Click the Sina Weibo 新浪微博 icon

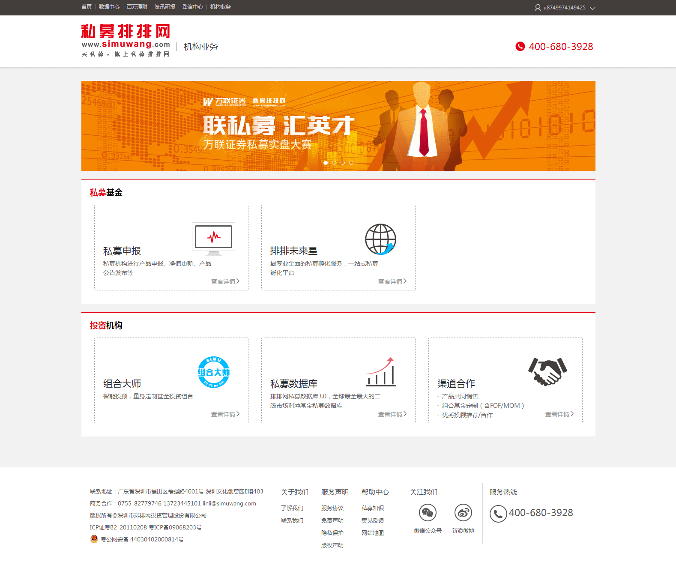tap(463, 512)
